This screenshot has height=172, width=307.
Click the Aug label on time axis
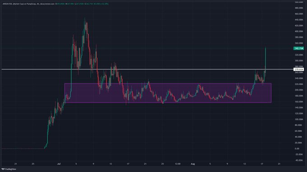[193, 164]
